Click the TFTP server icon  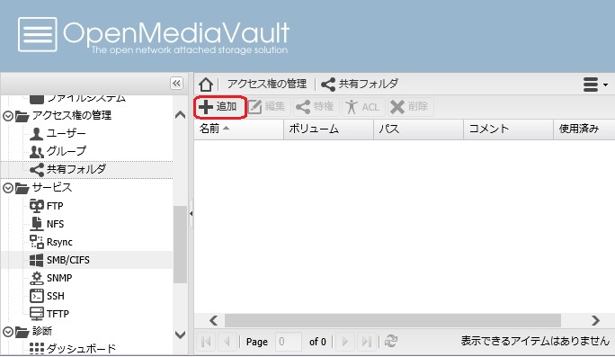tap(37, 314)
